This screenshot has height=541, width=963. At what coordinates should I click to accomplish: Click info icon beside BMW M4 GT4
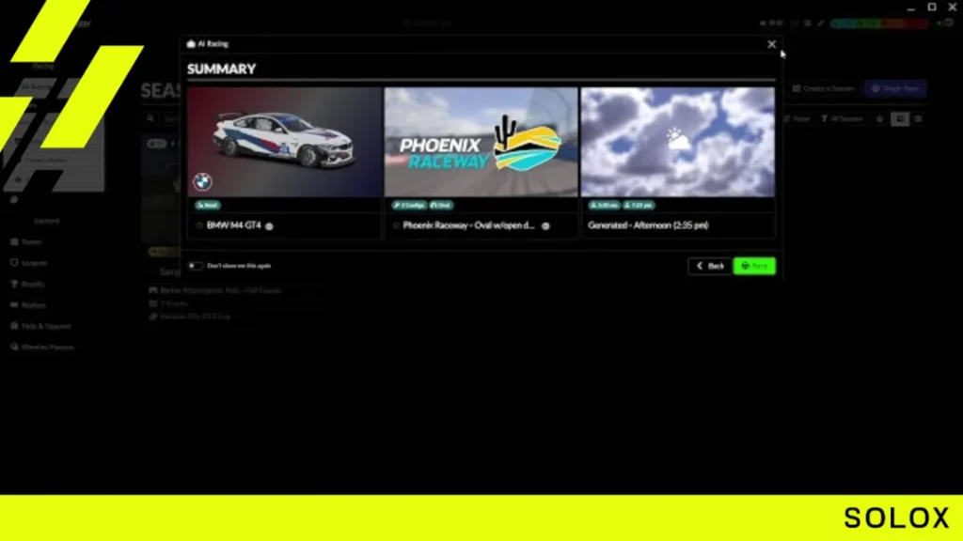(x=269, y=225)
